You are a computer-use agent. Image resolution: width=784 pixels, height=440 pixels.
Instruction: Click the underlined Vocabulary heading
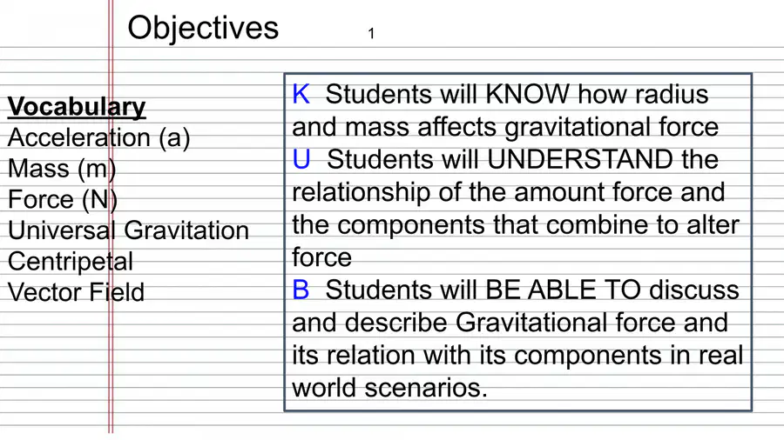[77, 107]
